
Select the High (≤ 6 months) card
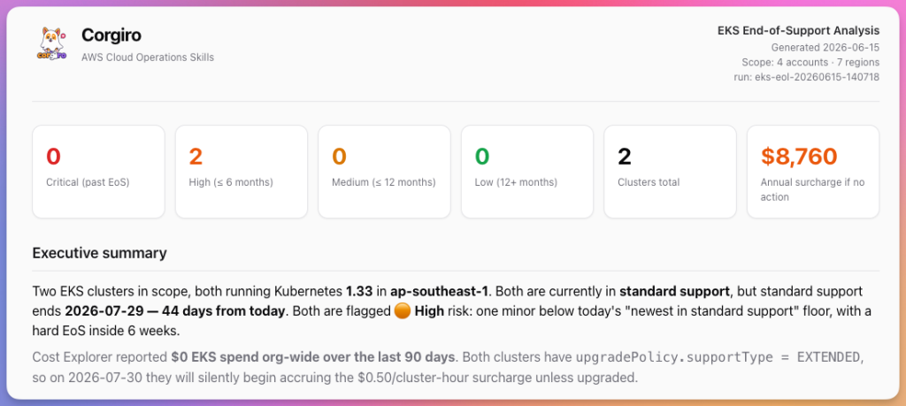pos(242,172)
